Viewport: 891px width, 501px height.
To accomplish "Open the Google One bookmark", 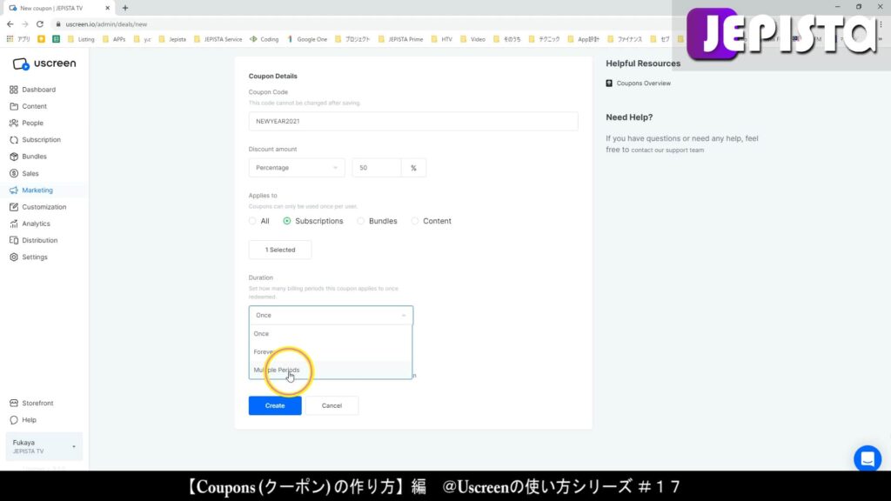I will coord(307,39).
